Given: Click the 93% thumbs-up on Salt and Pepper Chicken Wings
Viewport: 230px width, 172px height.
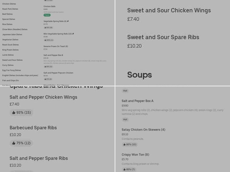Looking at the screenshot, I should click(x=21, y=112).
